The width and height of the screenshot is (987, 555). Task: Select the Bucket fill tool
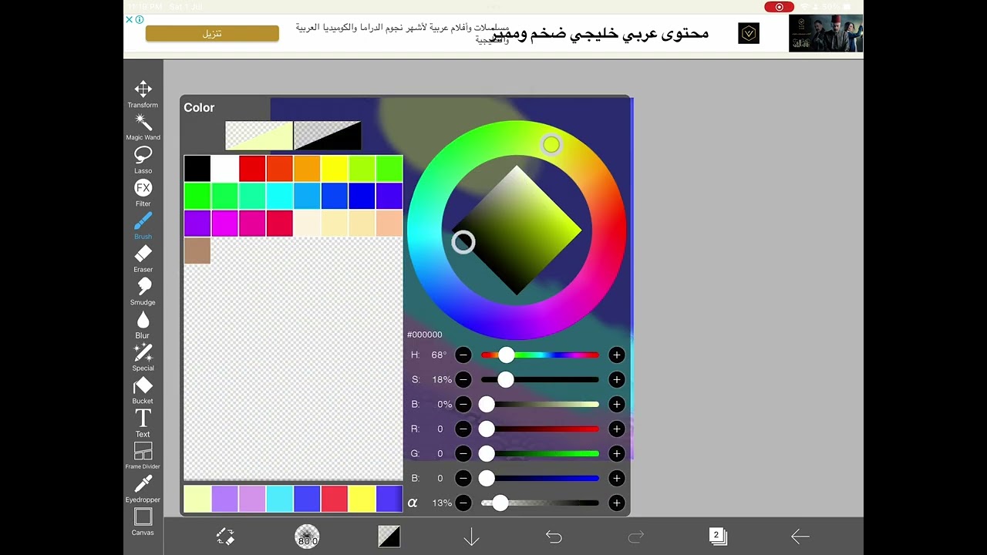[x=143, y=391]
